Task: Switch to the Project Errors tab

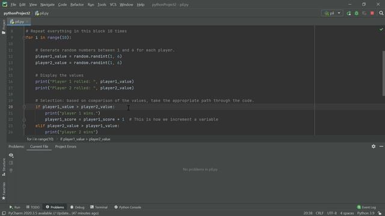Action: pyautogui.click(x=66, y=146)
